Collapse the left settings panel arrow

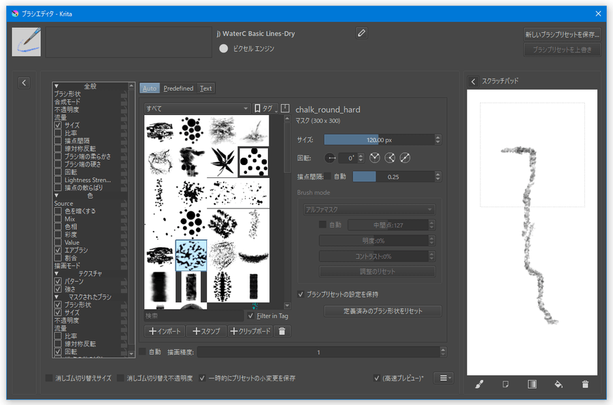pos(24,83)
